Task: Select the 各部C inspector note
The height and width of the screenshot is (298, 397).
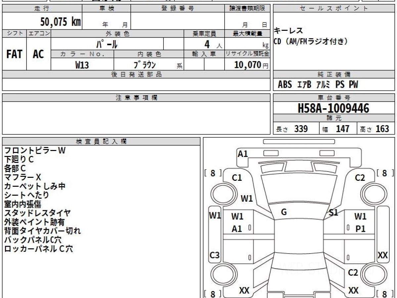Action: click(x=15, y=169)
